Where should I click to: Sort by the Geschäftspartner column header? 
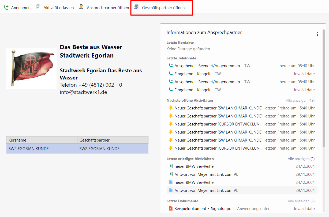pos(113,140)
